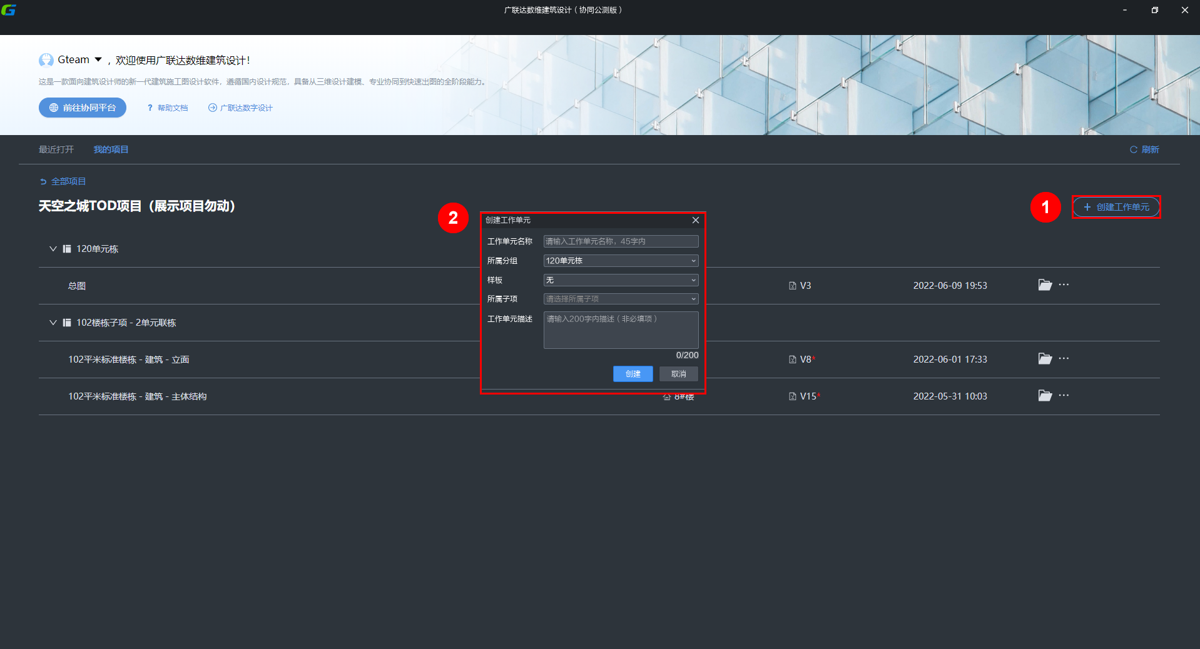Click project title 天空之城TOD项目
This screenshot has width=1200, height=649.
point(137,206)
